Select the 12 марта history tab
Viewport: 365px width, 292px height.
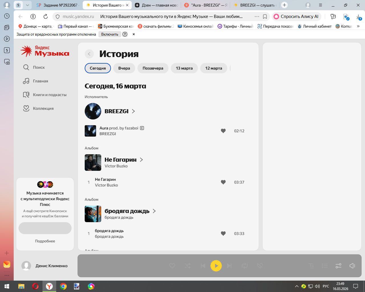tap(214, 68)
